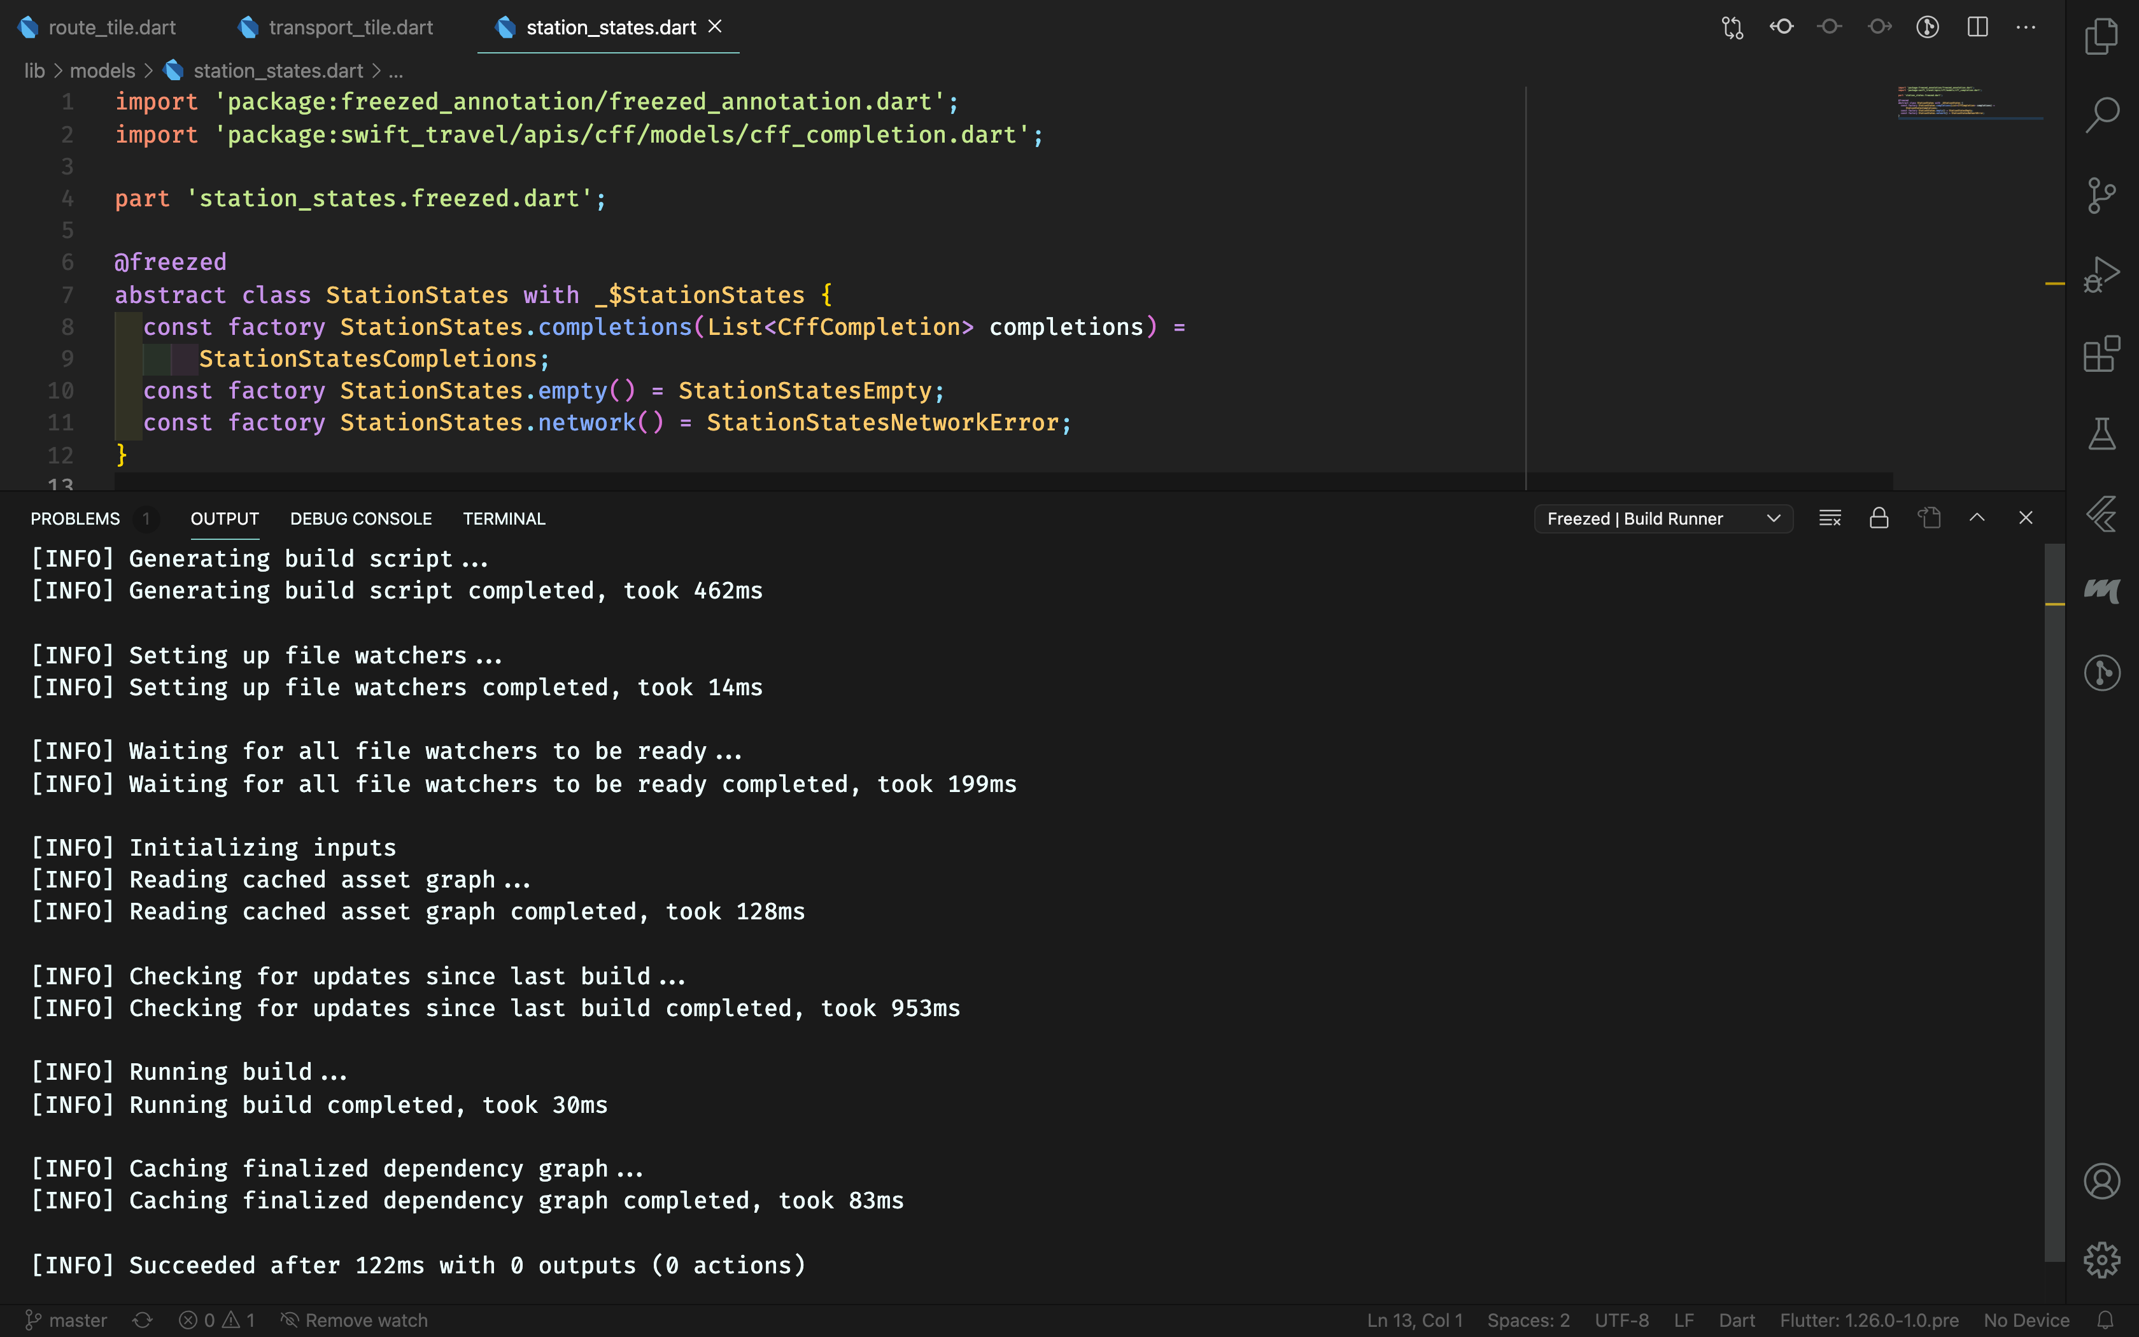
Task: Click the Dart language mode indicator
Action: tap(1736, 1320)
